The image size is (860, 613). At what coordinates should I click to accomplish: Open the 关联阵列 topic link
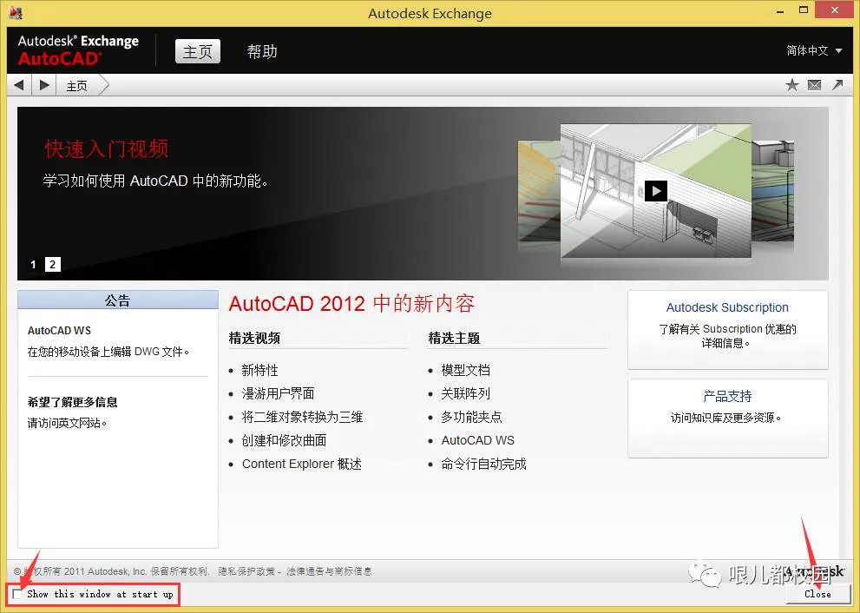click(x=466, y=393)
